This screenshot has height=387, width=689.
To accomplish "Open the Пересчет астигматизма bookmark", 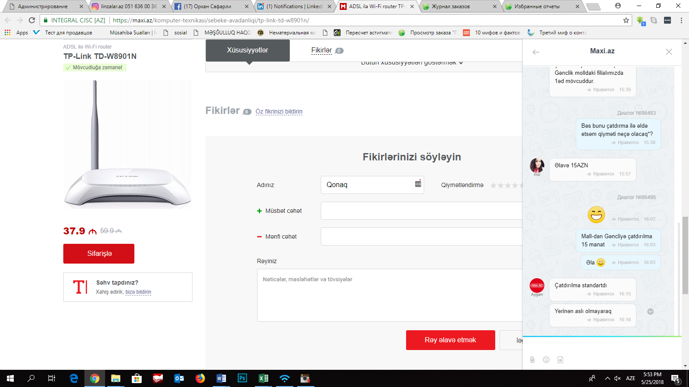I will pyautogui.click(x=363, y=33).
